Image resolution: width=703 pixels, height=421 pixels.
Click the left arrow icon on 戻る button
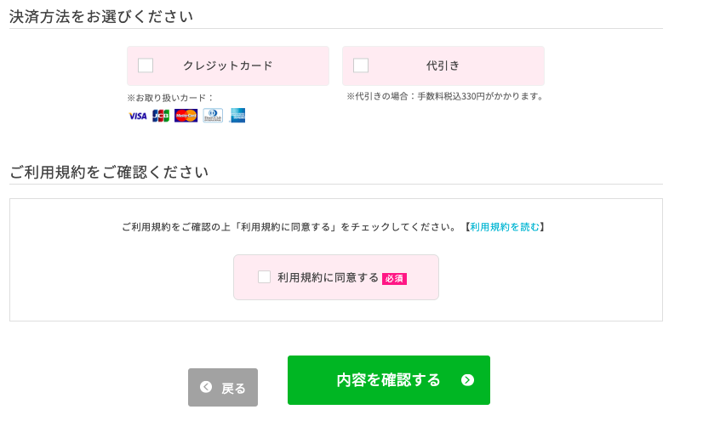pos(206,387)
